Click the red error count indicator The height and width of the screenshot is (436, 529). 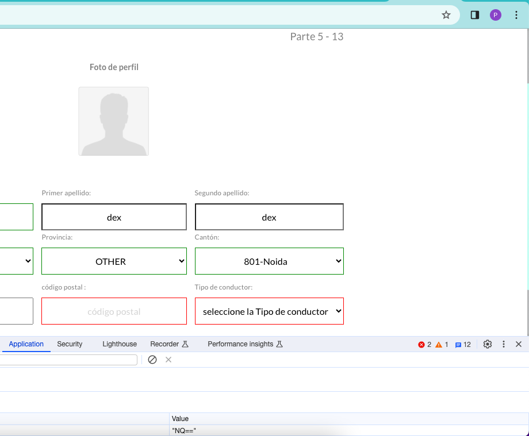[x=425, y=345]
